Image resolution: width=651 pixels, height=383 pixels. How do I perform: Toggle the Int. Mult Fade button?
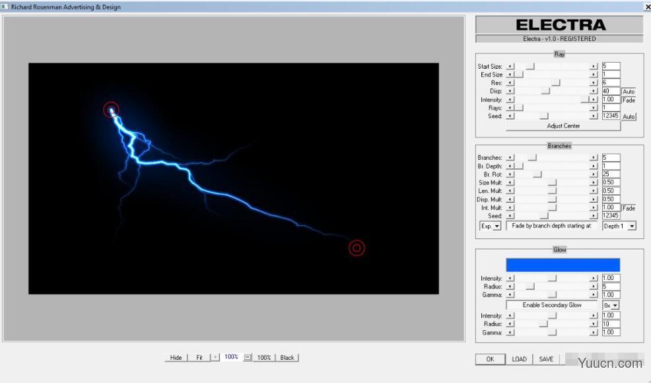pos(629,208)
